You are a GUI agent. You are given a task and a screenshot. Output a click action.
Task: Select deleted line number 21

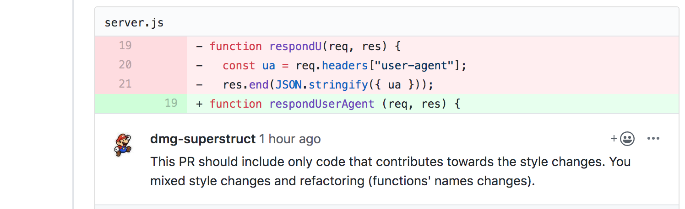click(125, 84)
